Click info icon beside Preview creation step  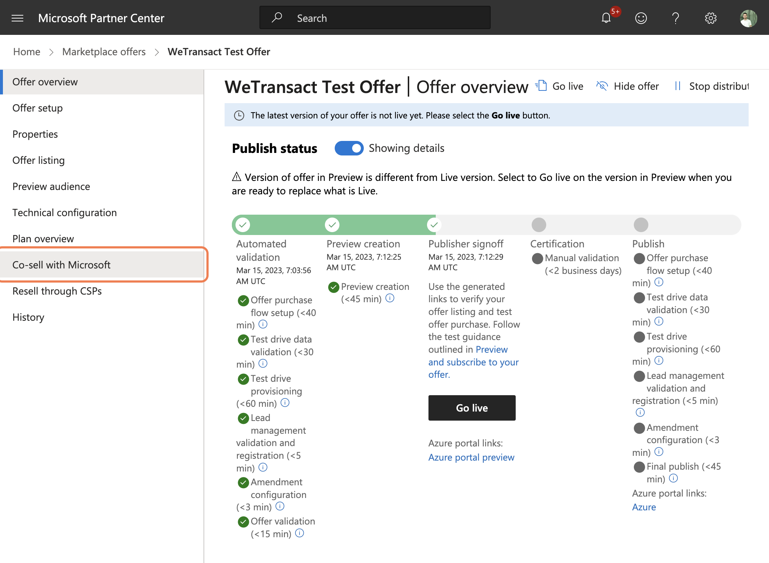tap(390, 298)
